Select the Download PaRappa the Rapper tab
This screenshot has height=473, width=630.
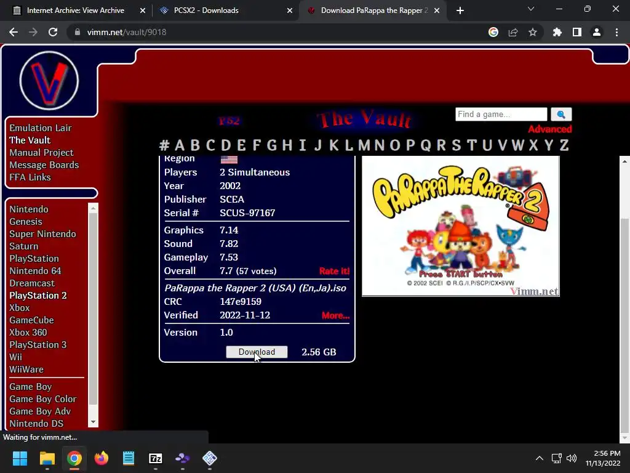coord(371,10)
